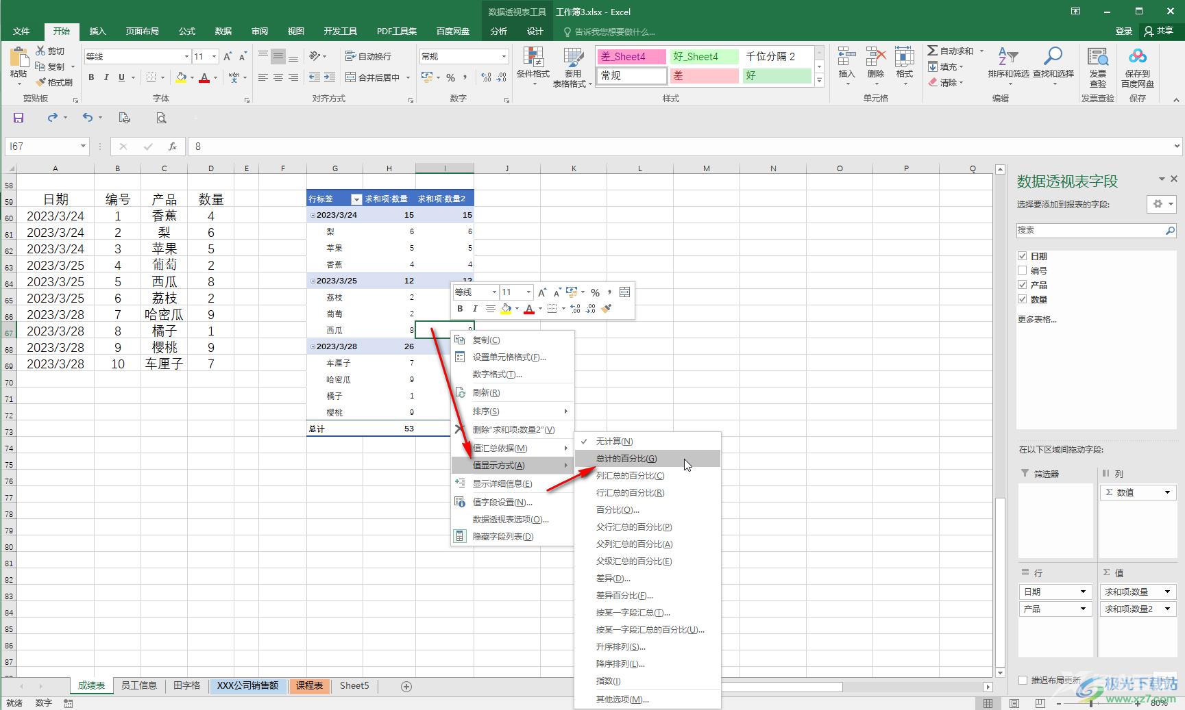Viewport: 1185px width, 710px height.
Task: Click the Delete cells icon
Action: coord(875,58)
